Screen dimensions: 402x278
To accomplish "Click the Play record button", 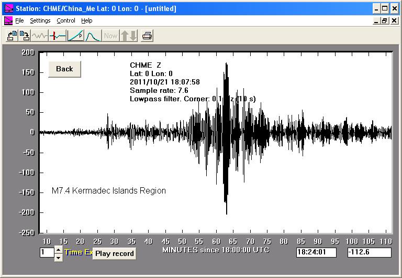I will 114,253.
